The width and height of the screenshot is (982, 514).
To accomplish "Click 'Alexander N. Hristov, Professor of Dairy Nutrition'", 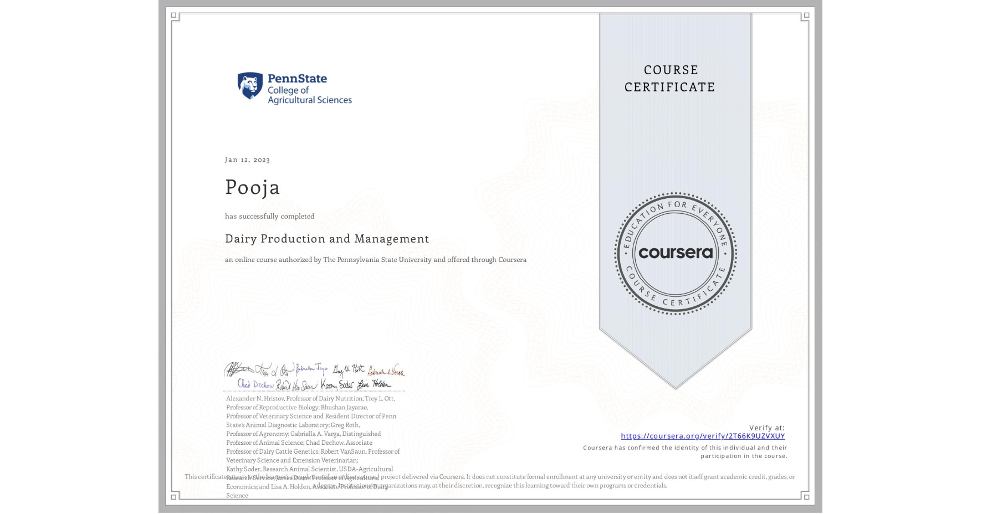I will pos(294,398).
